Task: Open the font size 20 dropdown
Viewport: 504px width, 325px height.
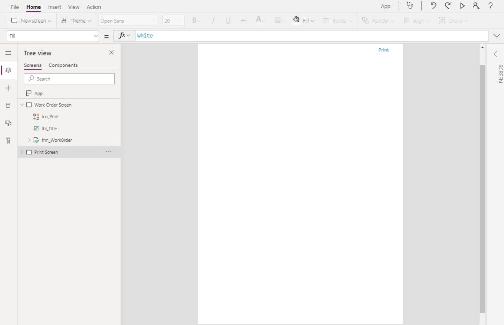Action: coord(173,21)
